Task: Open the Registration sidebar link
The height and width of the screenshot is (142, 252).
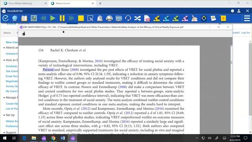Action: click(12, 81)
